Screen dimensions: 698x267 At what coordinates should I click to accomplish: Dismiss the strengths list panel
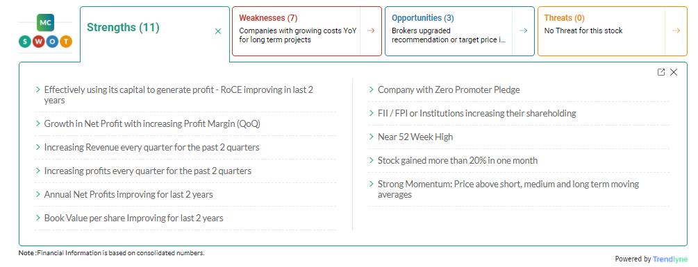point(674,72)
